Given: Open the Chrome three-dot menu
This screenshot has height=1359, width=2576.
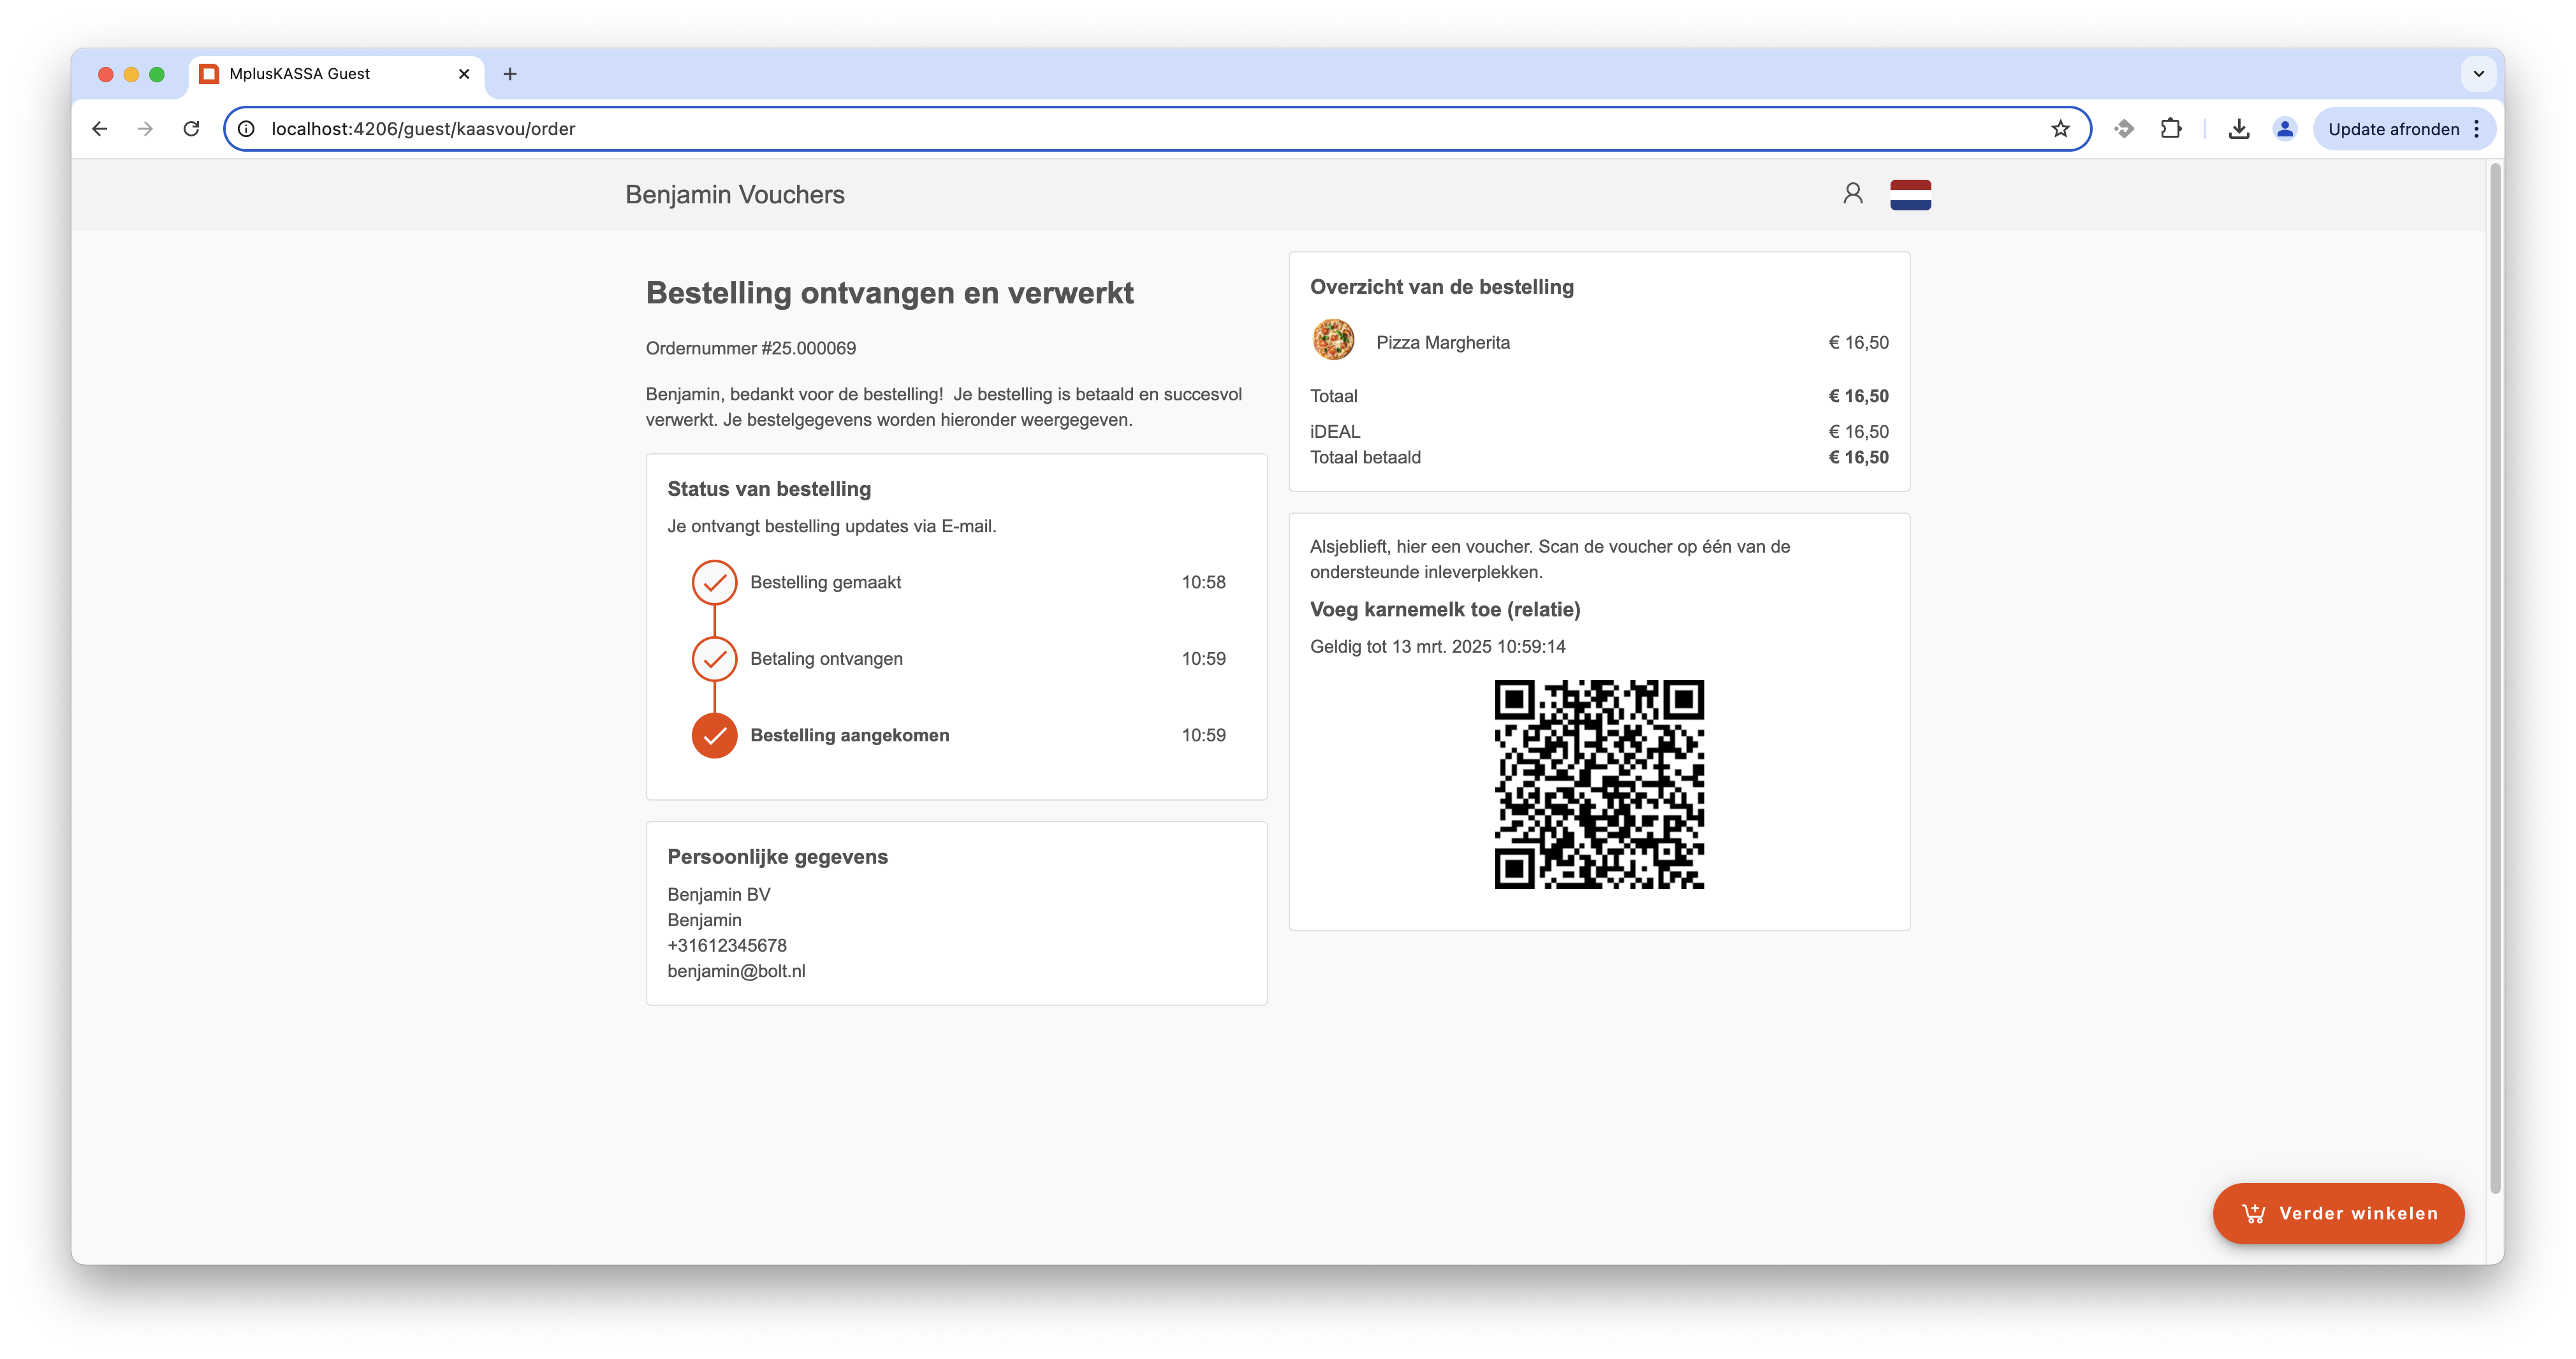Looking at the screenshot, I should coord(2476,129).
